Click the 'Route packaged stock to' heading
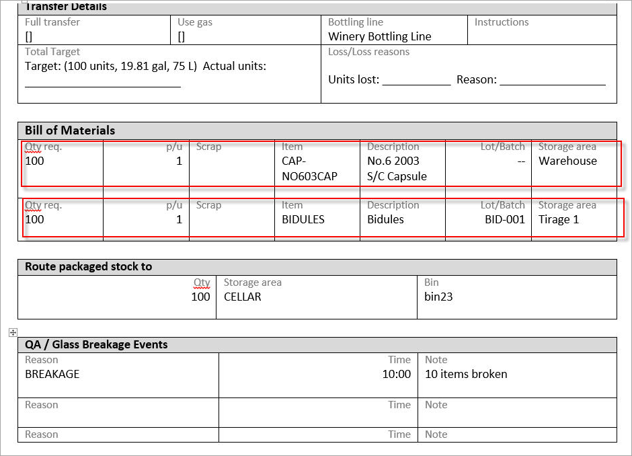 89,266
